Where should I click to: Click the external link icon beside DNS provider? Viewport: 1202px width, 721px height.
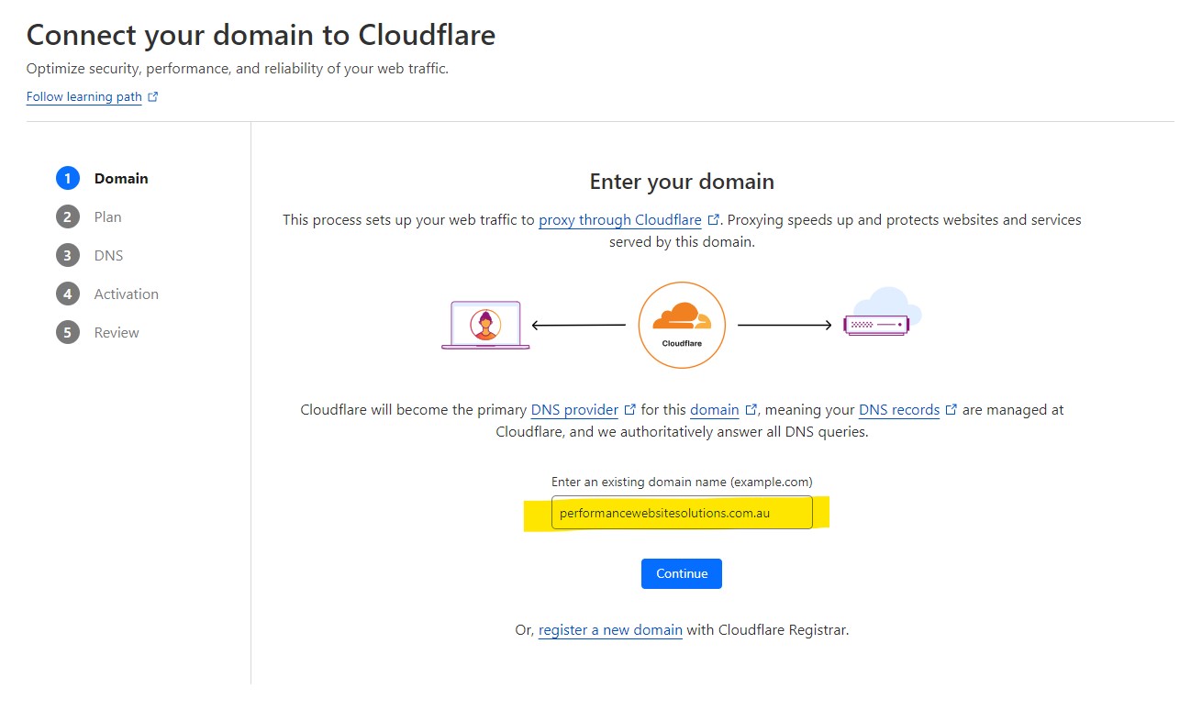[630, 409]
